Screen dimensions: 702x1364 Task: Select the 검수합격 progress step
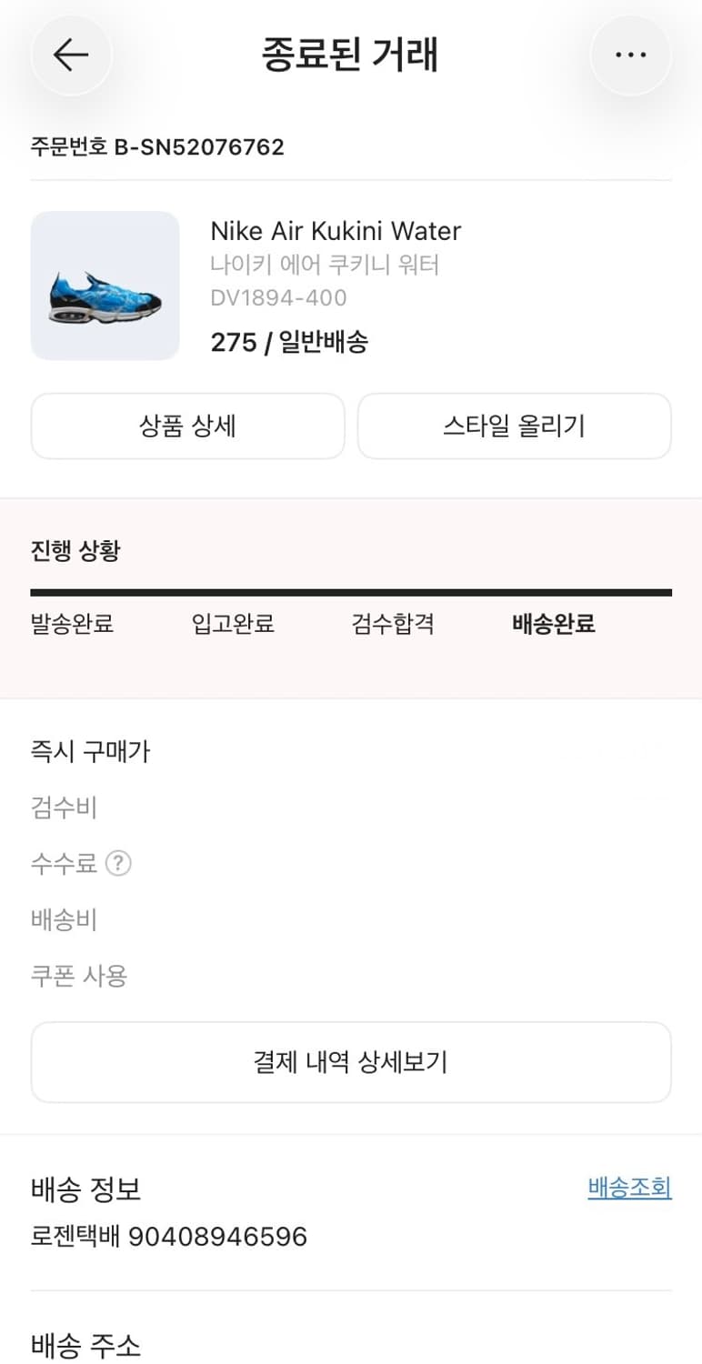(x=393, y=624)
